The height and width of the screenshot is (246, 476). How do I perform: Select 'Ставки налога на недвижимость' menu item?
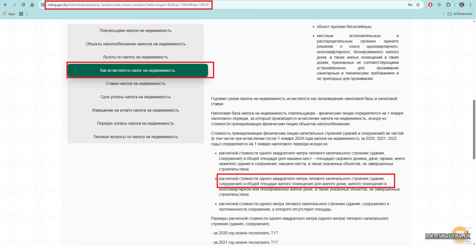coord(135,84)
